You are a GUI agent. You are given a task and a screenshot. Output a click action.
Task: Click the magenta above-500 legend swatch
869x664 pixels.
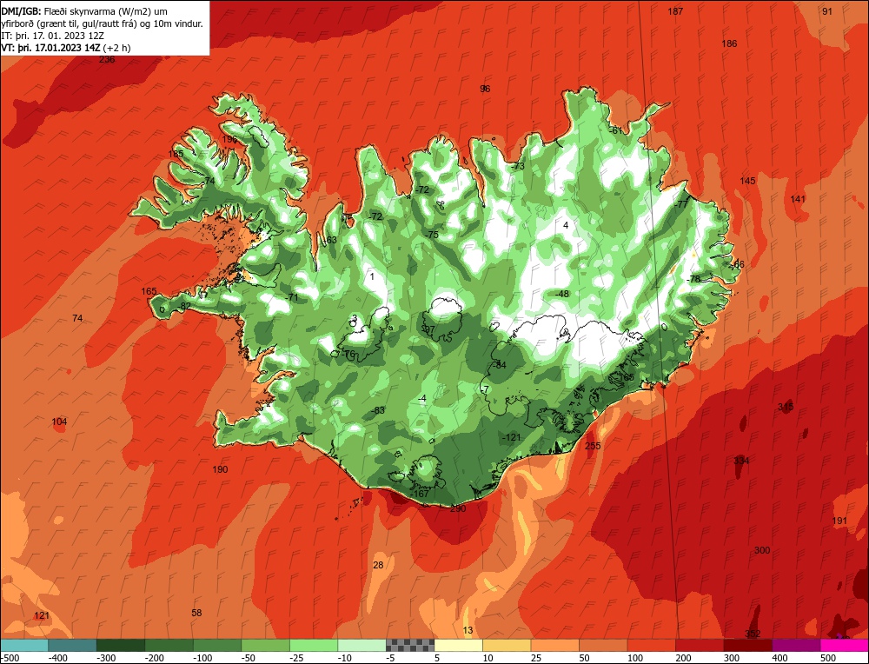click(x=844, y=645)
